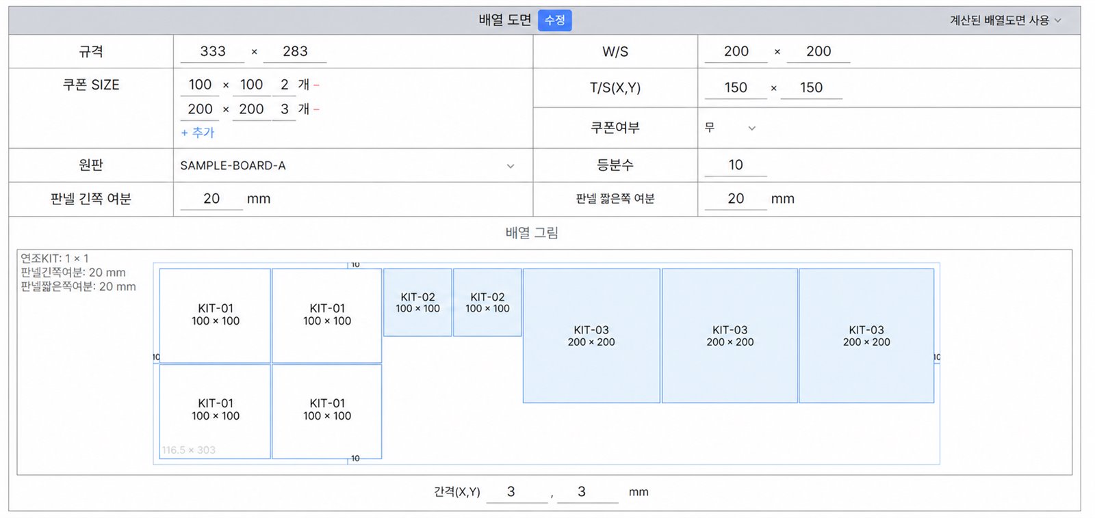Remove the 100 × 100 coupon size row
The width and height of the screenshot is (1095, 518).
tap(316, 85)
